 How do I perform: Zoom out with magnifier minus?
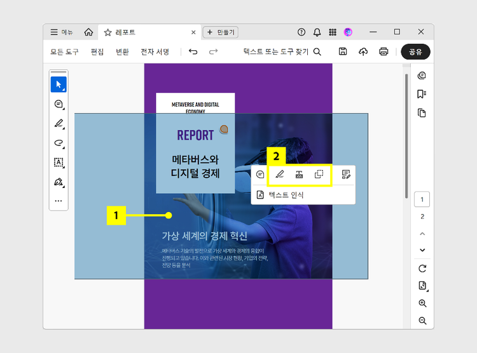click(x=422, y=321)
